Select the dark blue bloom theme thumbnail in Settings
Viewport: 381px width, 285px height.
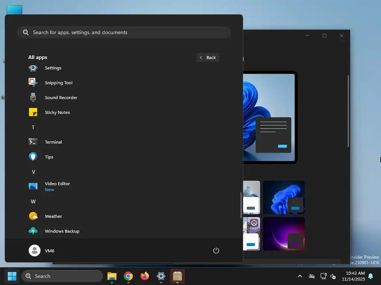[284, 197]
